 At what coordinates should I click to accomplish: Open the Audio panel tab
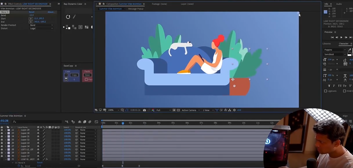(339, 4)
